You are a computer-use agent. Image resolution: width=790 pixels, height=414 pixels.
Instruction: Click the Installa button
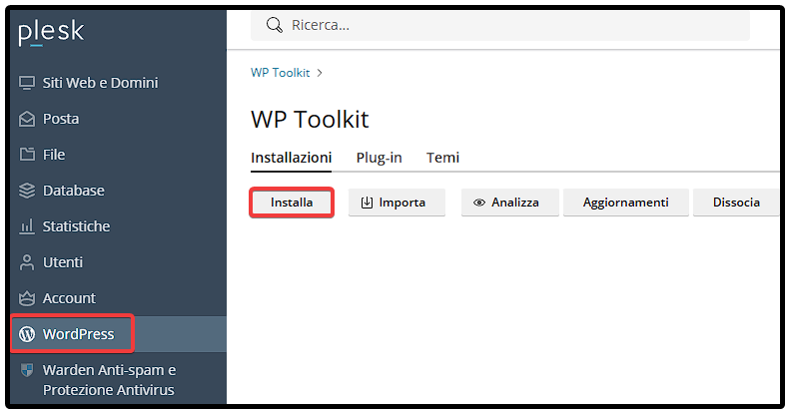[292, 203]
